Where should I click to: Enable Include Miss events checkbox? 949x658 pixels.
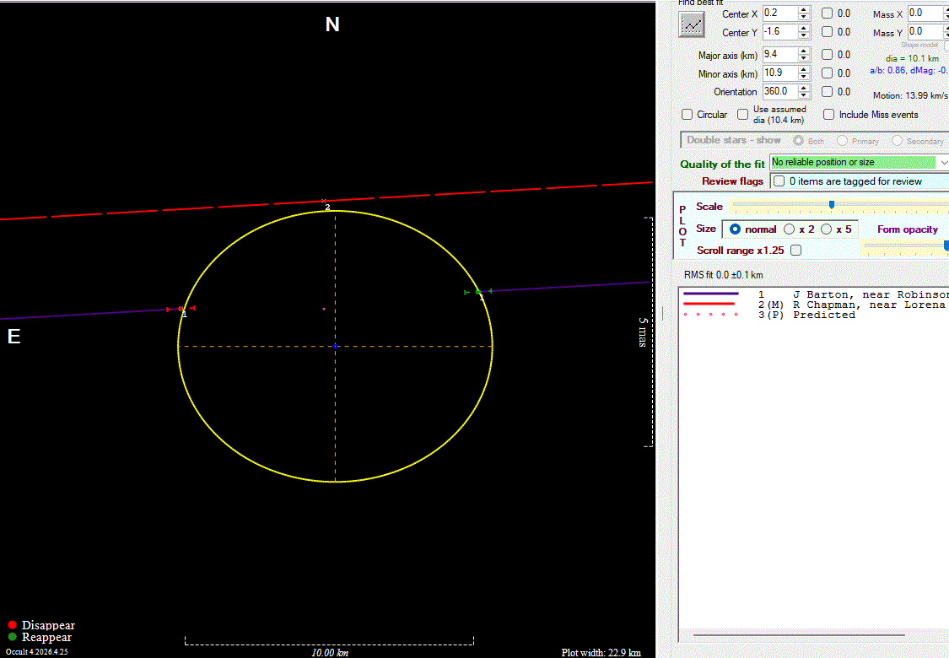[828, 115]
